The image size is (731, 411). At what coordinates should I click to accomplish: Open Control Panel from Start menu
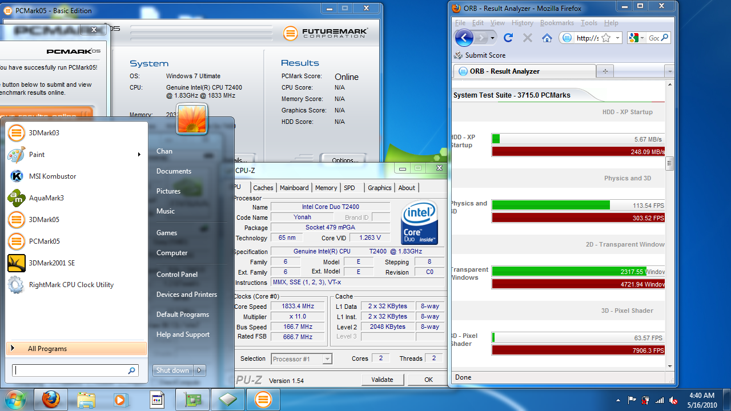(x=177, y=275)
